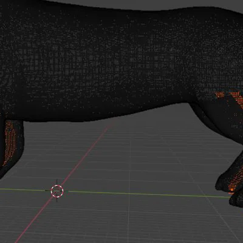Screen dimensions: 243x243
Task: Click where the grid line crosses the green axis
Action: tap(129, 193)
